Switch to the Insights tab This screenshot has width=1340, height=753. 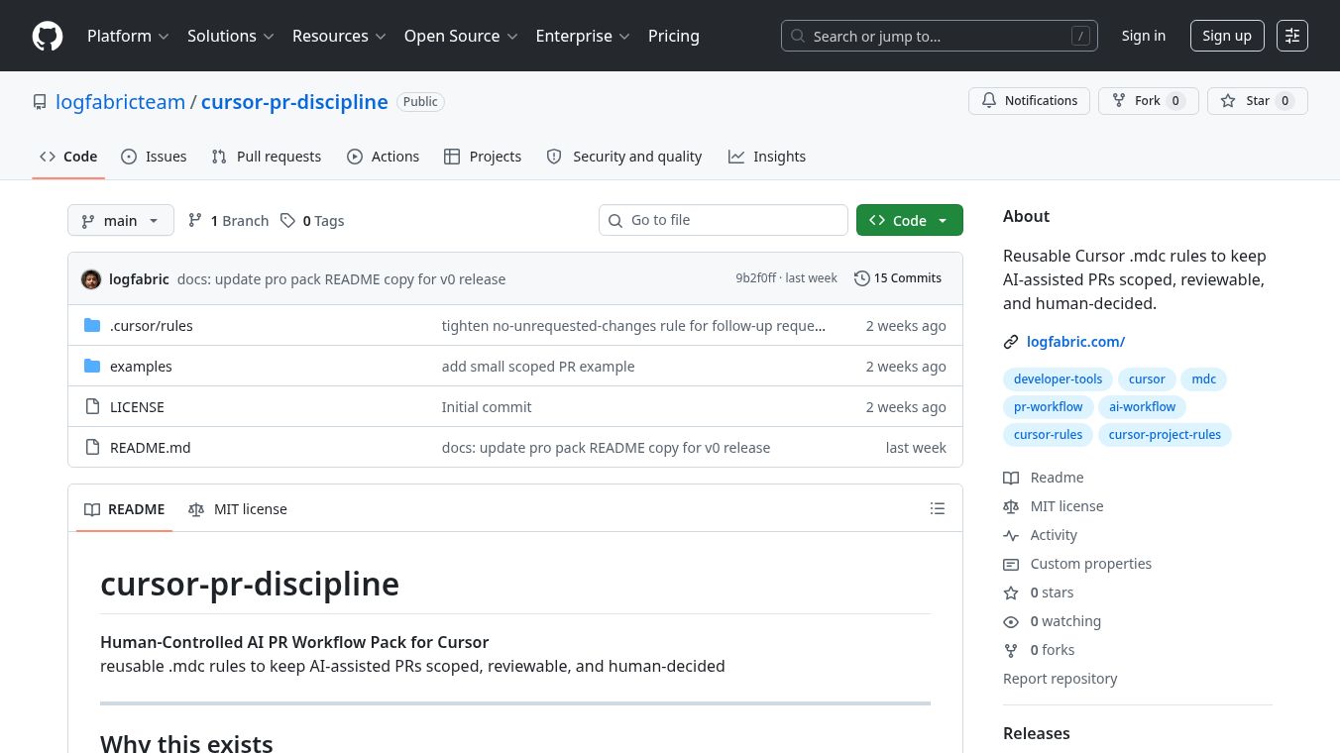pyautogui.click(x=767, y=157)
